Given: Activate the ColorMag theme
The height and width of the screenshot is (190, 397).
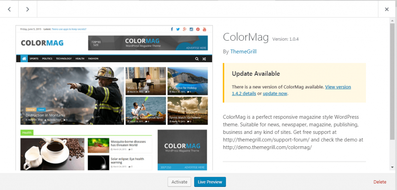Looking at the screenshot, I should point(179,182).
